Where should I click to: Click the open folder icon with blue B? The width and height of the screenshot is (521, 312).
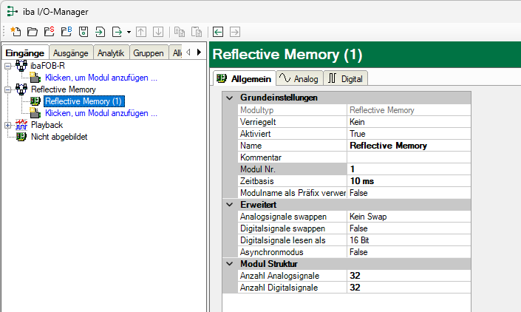point(66,32)
